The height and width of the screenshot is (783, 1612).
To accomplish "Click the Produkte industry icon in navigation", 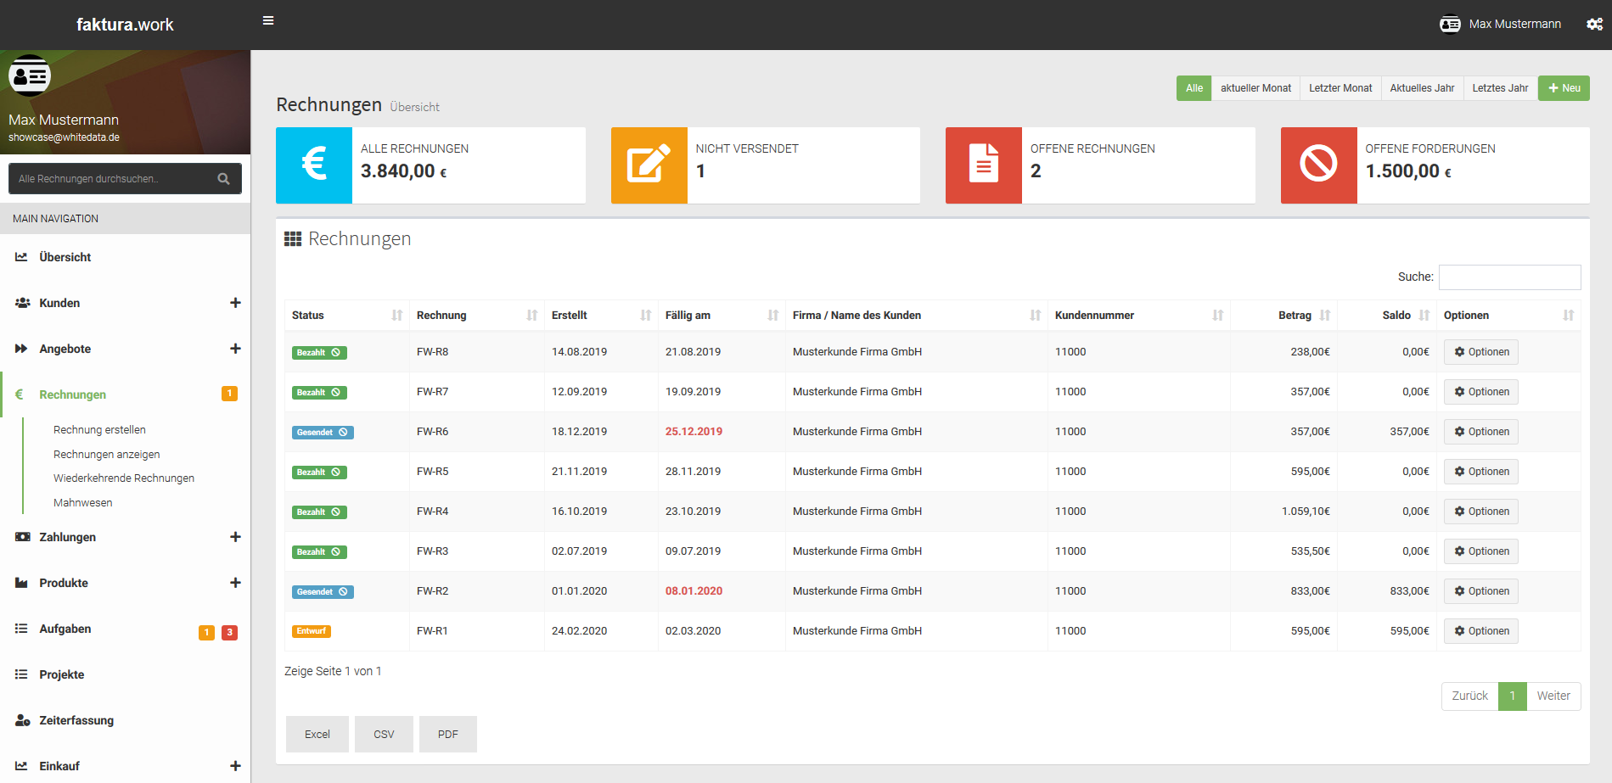I will pos(21,583).
